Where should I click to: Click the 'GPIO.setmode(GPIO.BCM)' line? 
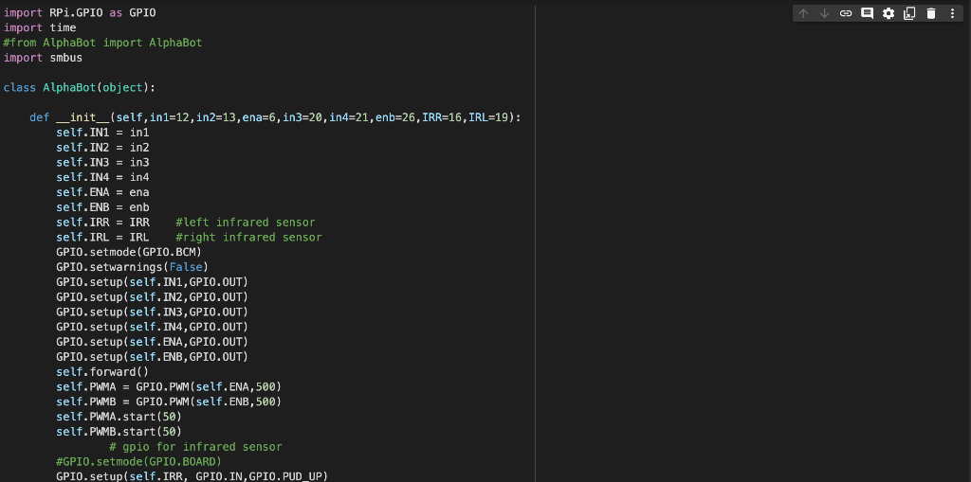tap(129, 253)
